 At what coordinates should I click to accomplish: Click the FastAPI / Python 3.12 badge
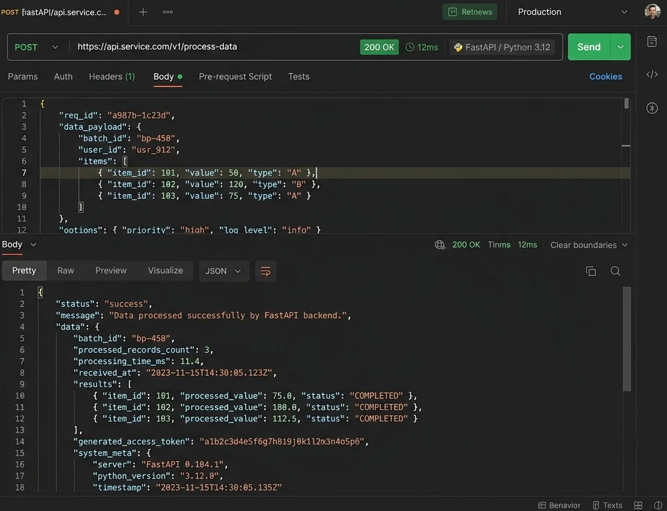(x=502, y=47)
